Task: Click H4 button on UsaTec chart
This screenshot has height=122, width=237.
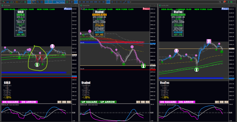Action: [226, 102]
